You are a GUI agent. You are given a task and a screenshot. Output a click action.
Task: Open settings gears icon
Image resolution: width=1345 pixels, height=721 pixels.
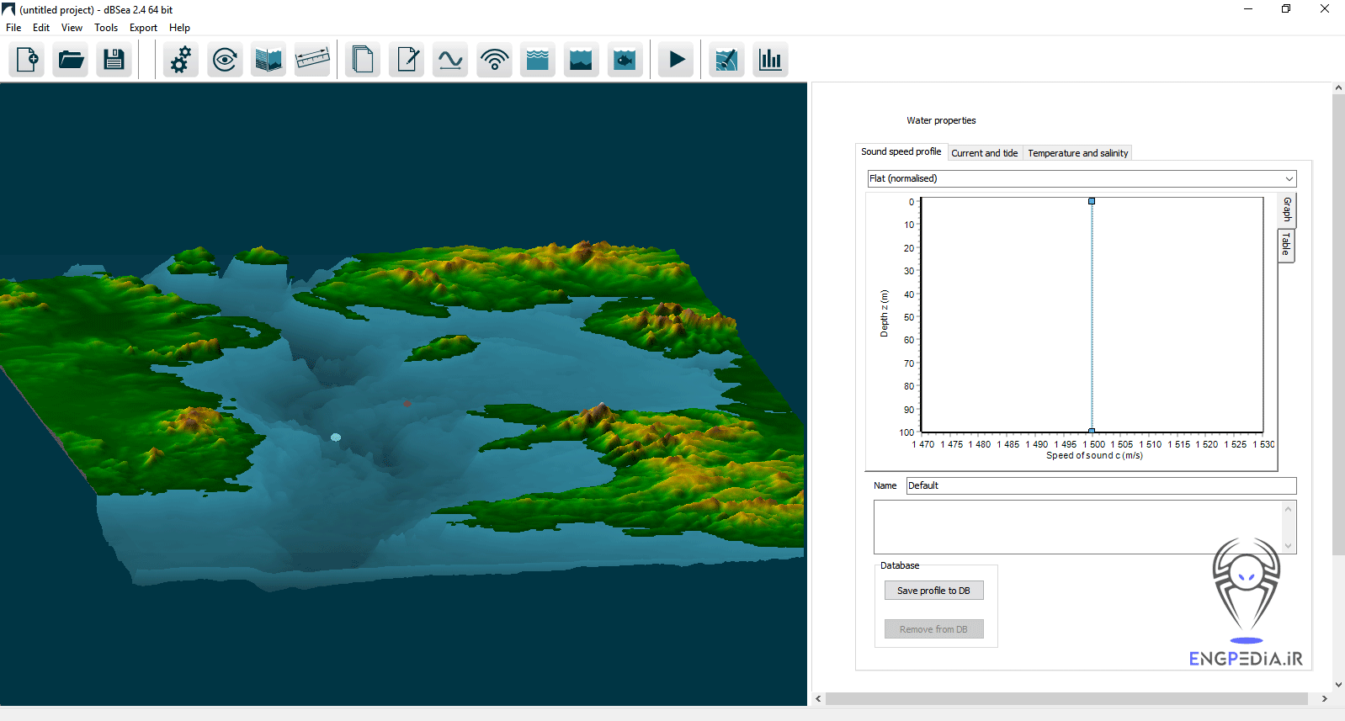(180, 60)
